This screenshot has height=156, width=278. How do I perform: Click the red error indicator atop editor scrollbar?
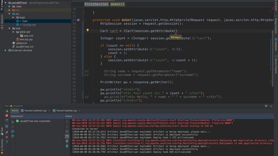[272, 8]
